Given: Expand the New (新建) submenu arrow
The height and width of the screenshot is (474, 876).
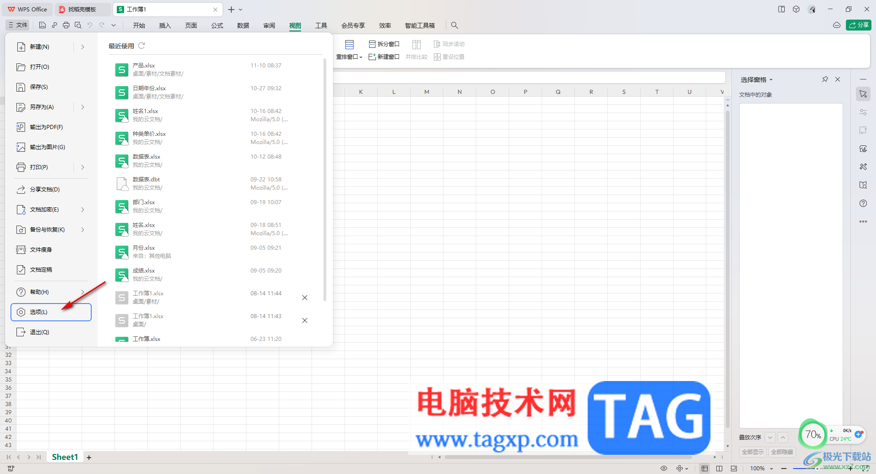Looking at the screenshot, I should pyautogui.click(x=83, y=47).
